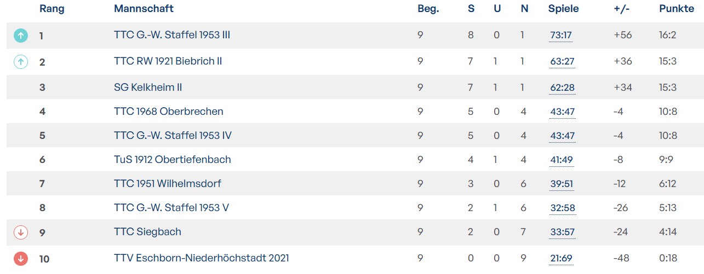
Task: Show details for the 21:69 games score
Action: click(x=562, y=259)
